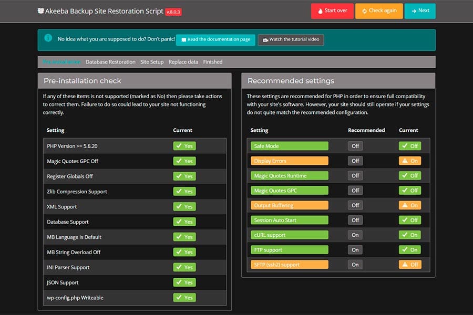Click the Akeeba logo icon in header

point(40,11)
